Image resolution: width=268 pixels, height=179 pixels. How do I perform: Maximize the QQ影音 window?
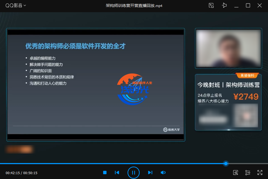click(x=248, y=5)
